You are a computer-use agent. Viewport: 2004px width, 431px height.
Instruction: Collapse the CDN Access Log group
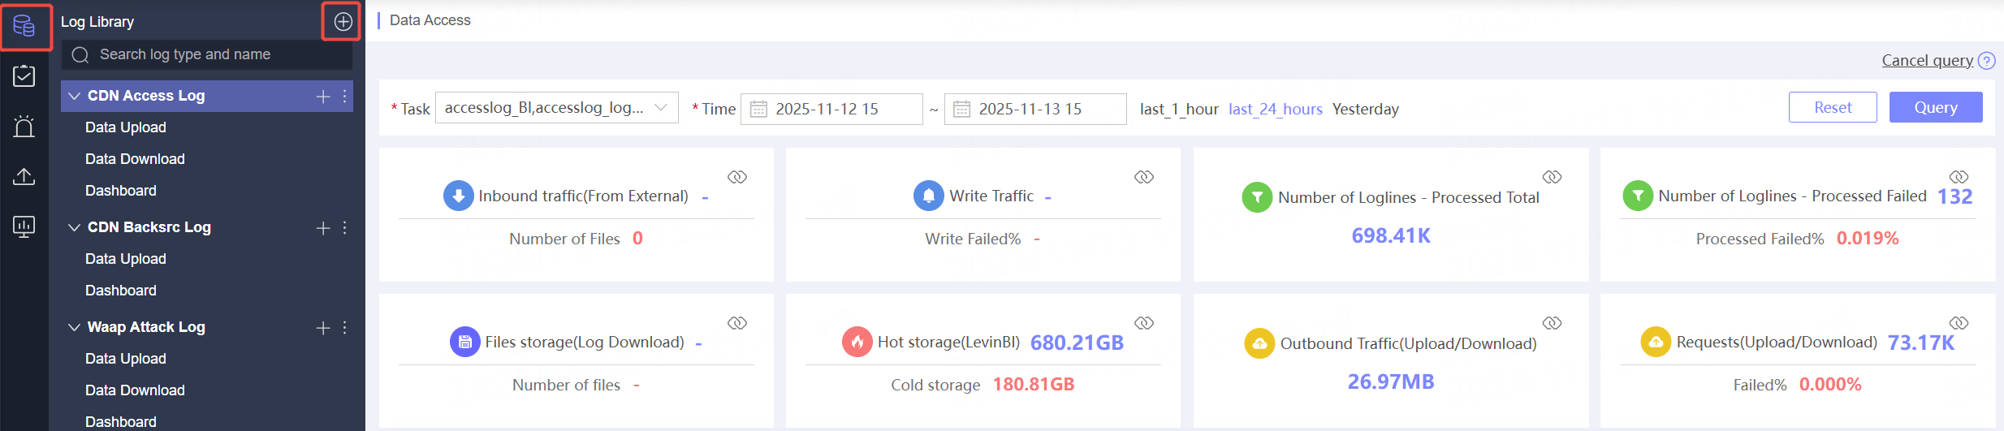click(74, 96)
